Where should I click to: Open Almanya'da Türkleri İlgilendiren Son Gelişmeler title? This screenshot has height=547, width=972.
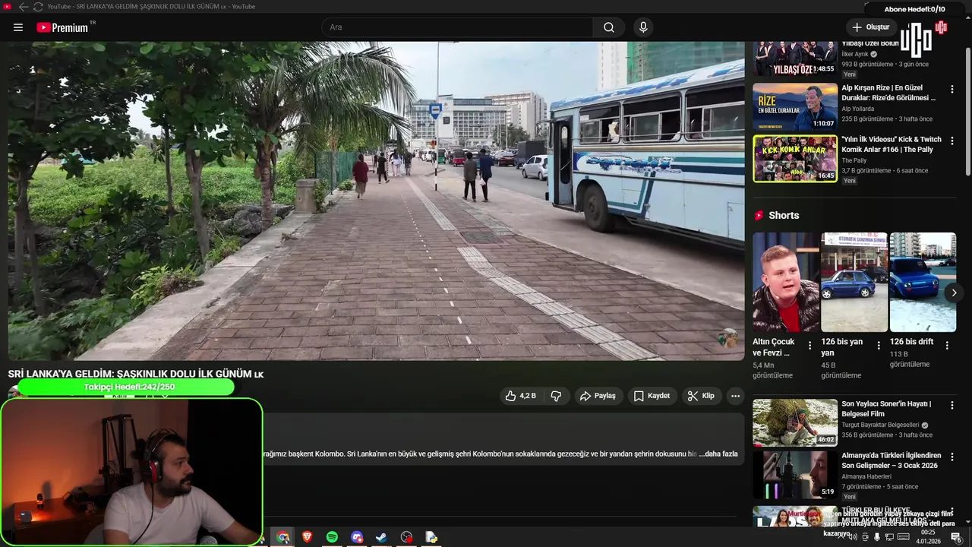pyautogui.click(x=891, y=460)
